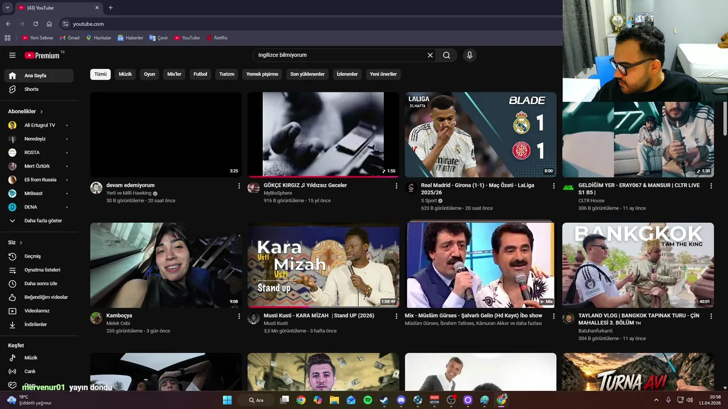The width and height of the screenshot is (728, 409).
Task: Open the MrBeast subscription channel
Action: click(39, 193)
